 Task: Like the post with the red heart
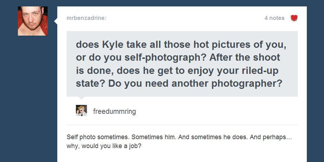[294, 18]
